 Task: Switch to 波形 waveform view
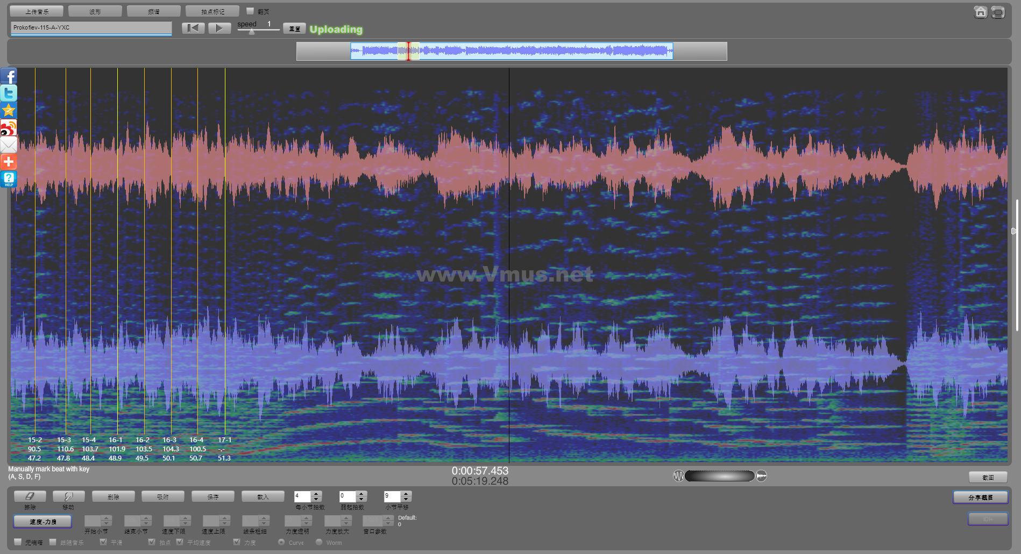point(95,11)
